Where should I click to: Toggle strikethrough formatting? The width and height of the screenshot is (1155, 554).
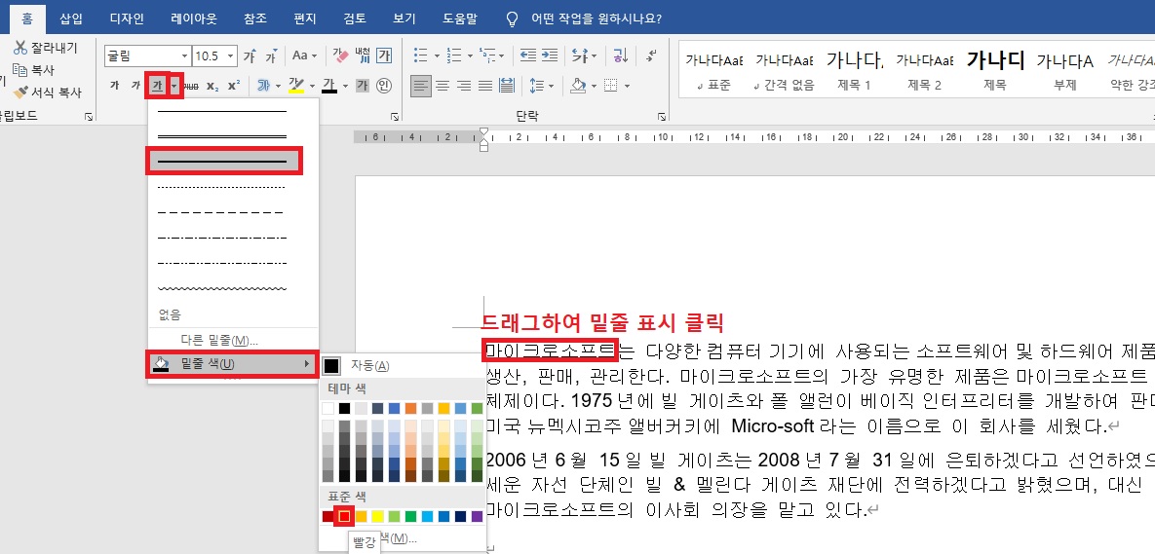[x=191, y=86]
